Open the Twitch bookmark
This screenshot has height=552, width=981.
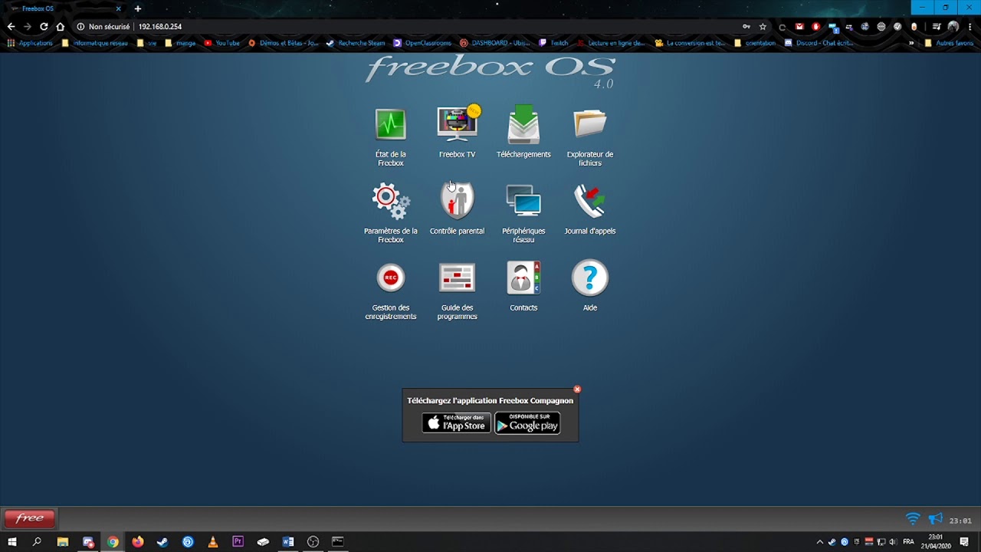click(553, 43)
